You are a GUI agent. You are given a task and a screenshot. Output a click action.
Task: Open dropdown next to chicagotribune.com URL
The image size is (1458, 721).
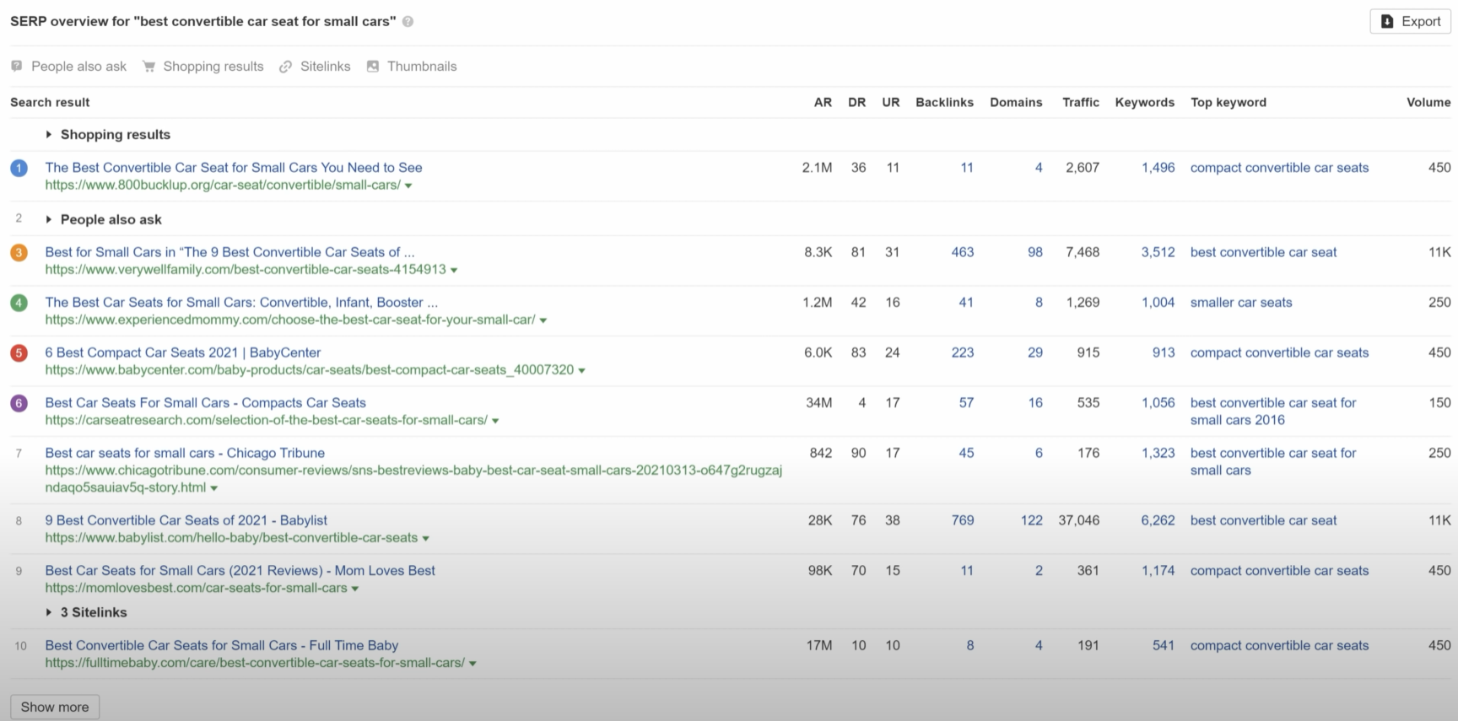click(214, 488)
